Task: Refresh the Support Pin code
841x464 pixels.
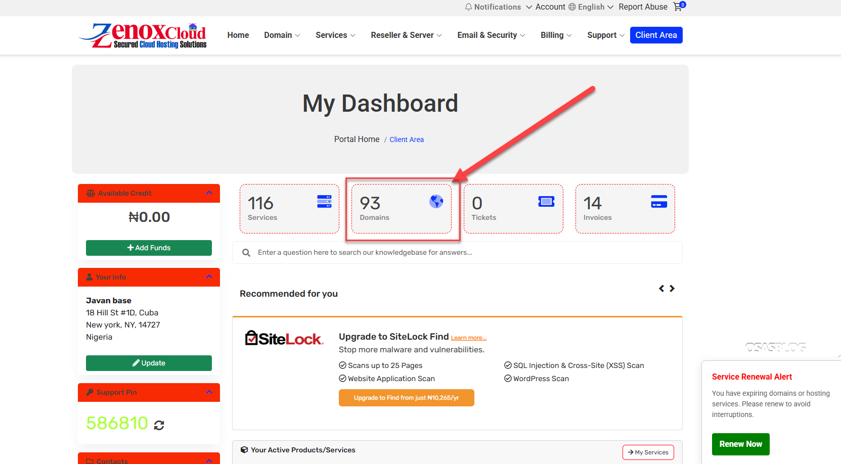Action: [x=159, y=425]
